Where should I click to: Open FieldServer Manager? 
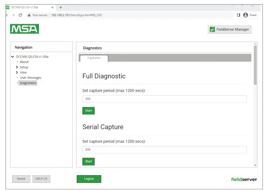[x=229, y=29]
